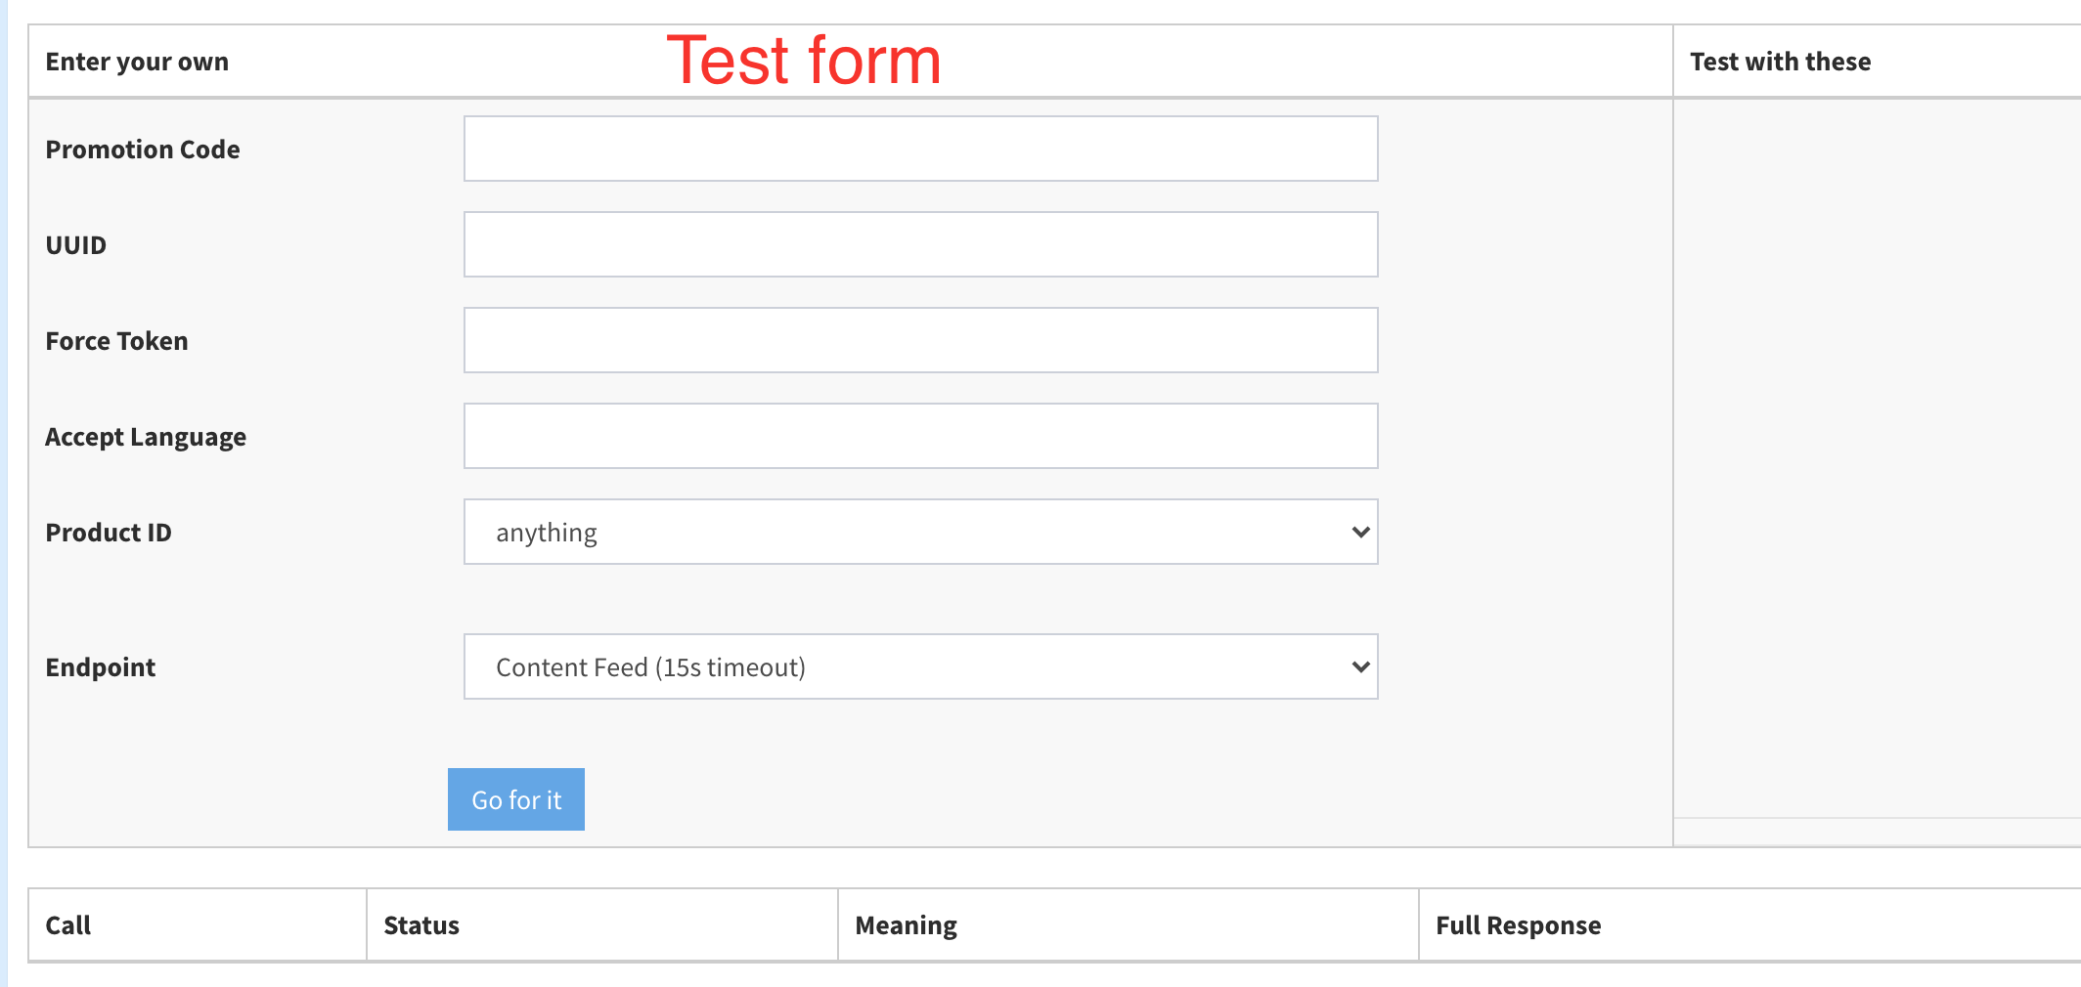Image resolution: width=2081 pixels, height=987 pixels.
Task: Click the UUID text field
Action: coord(920,244)
